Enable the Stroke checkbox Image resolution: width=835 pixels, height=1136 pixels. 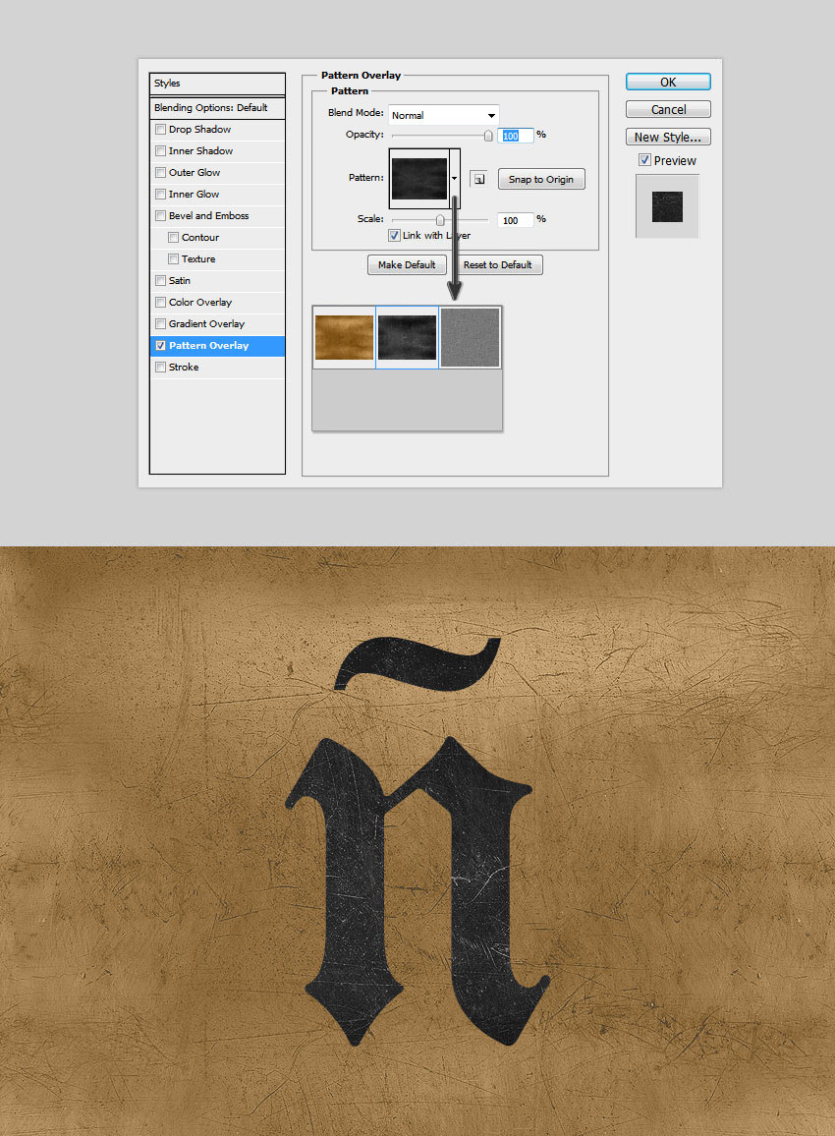coord(161,369)
